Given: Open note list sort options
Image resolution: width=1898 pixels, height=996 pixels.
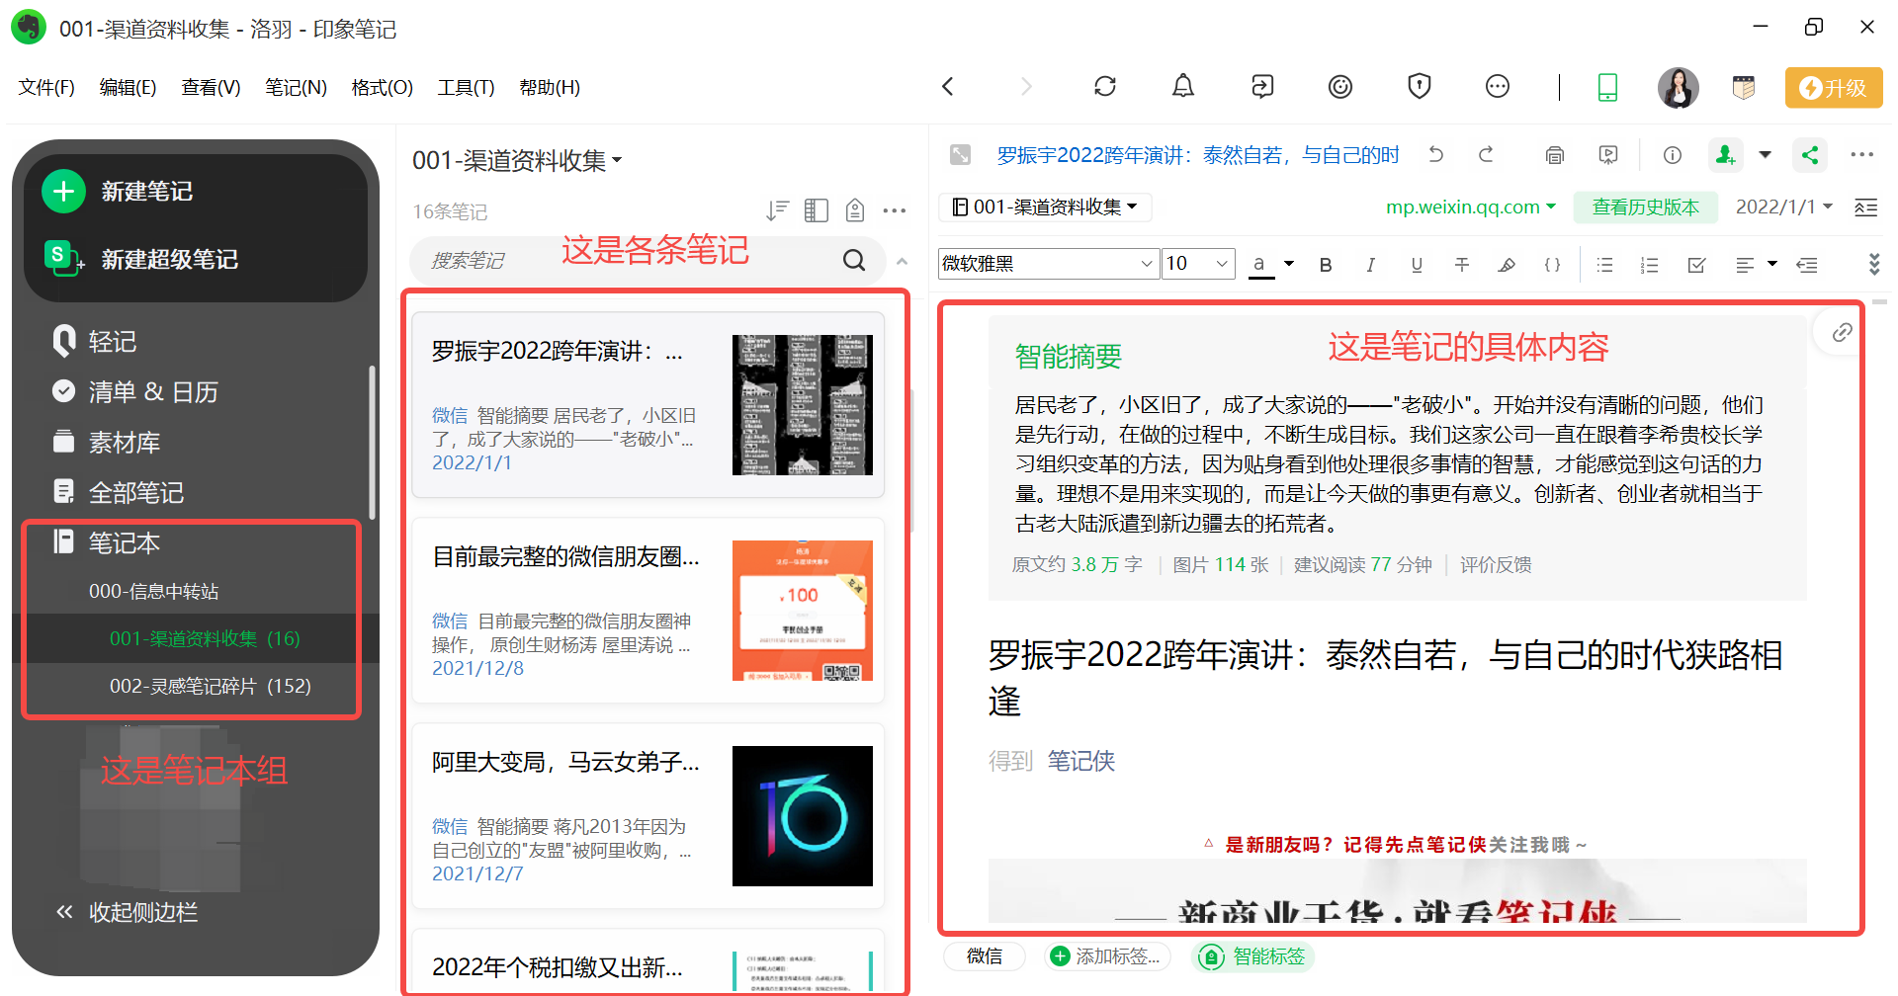Looking at the screenshot, I should tap(778, 210).
